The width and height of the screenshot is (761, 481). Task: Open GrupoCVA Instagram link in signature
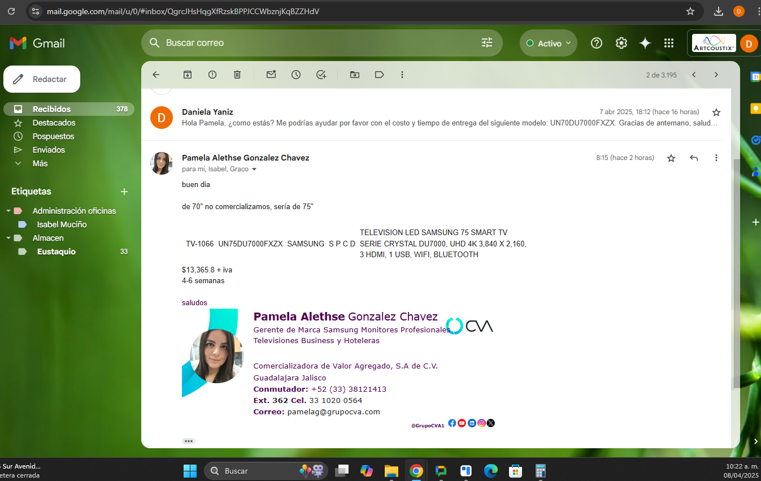481,423
